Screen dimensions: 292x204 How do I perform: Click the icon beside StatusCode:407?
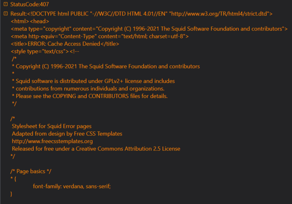click(x=6, y=4)
